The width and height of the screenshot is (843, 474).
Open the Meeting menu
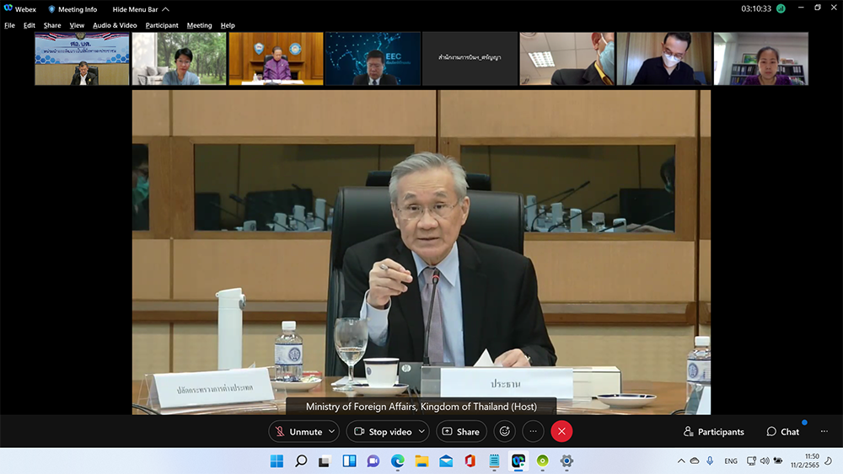[x=199, y=25]
